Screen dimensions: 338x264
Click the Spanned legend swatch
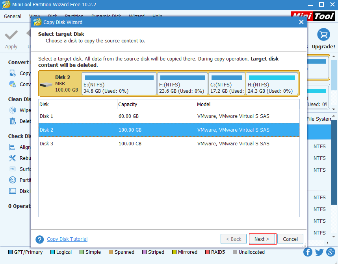click(111, 252)
